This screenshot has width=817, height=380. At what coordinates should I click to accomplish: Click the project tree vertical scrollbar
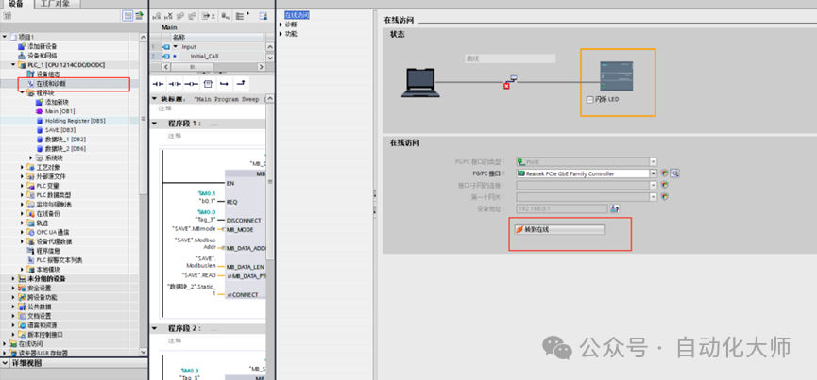click(x=144, y=120)
